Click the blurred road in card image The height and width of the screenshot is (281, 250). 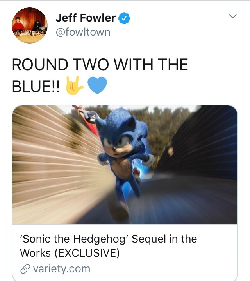pyautogui.click(x=187, y=201)
